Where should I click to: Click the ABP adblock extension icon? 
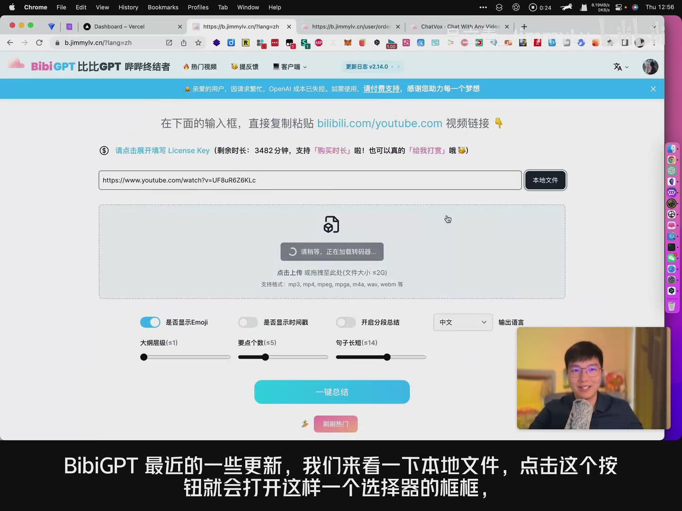coord(319,43)
